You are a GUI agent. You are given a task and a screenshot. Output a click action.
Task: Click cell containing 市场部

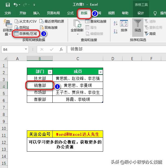(40, 92)
